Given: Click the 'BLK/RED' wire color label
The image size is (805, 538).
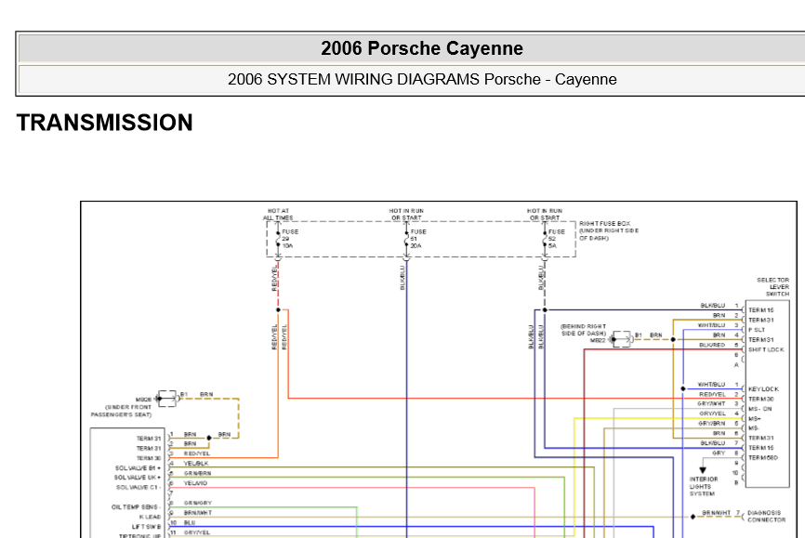Looking at the screenshot, I should pos(712,345).
